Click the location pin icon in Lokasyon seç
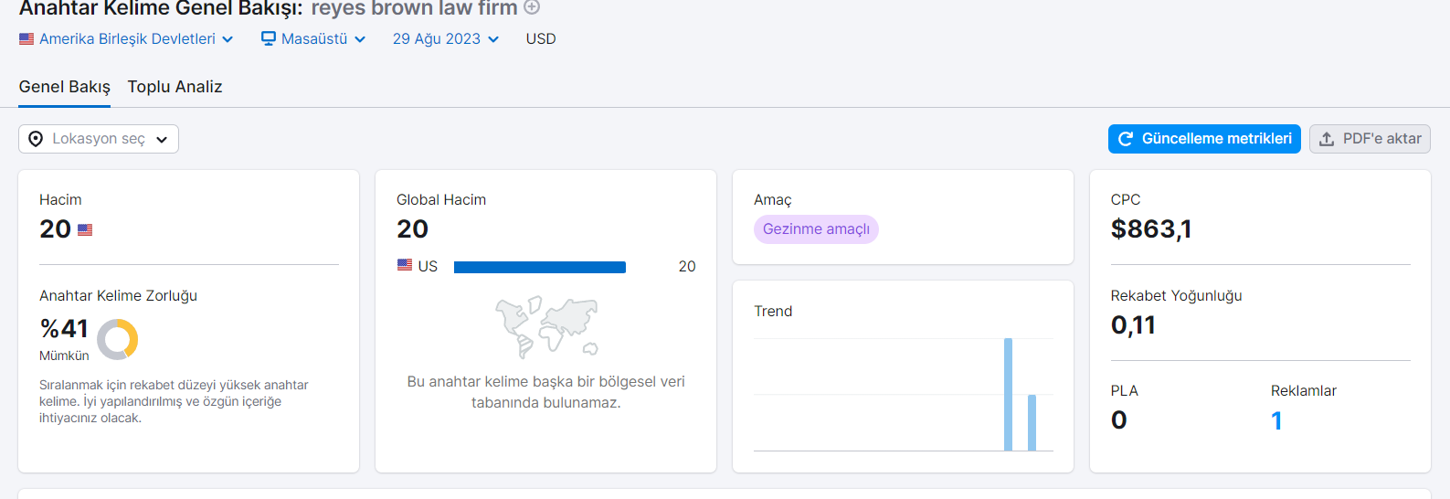Viewport: 1450px width, 499px height. click(x=36, y=139)
